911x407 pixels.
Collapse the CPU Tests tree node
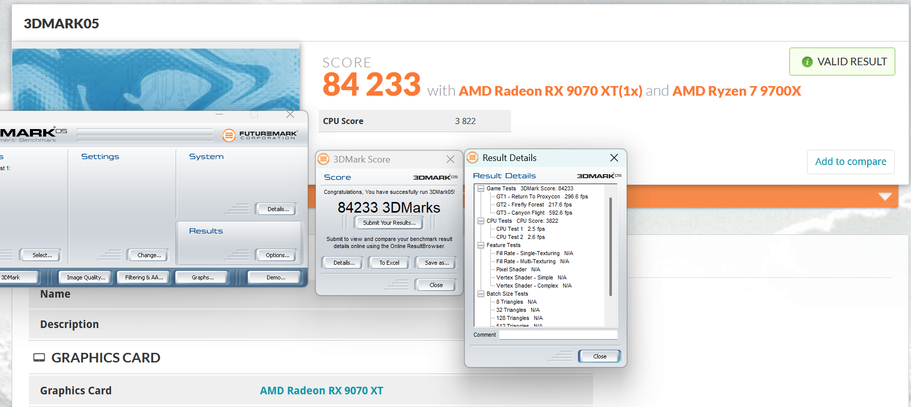pyautogui.click(x=481, y=221)
